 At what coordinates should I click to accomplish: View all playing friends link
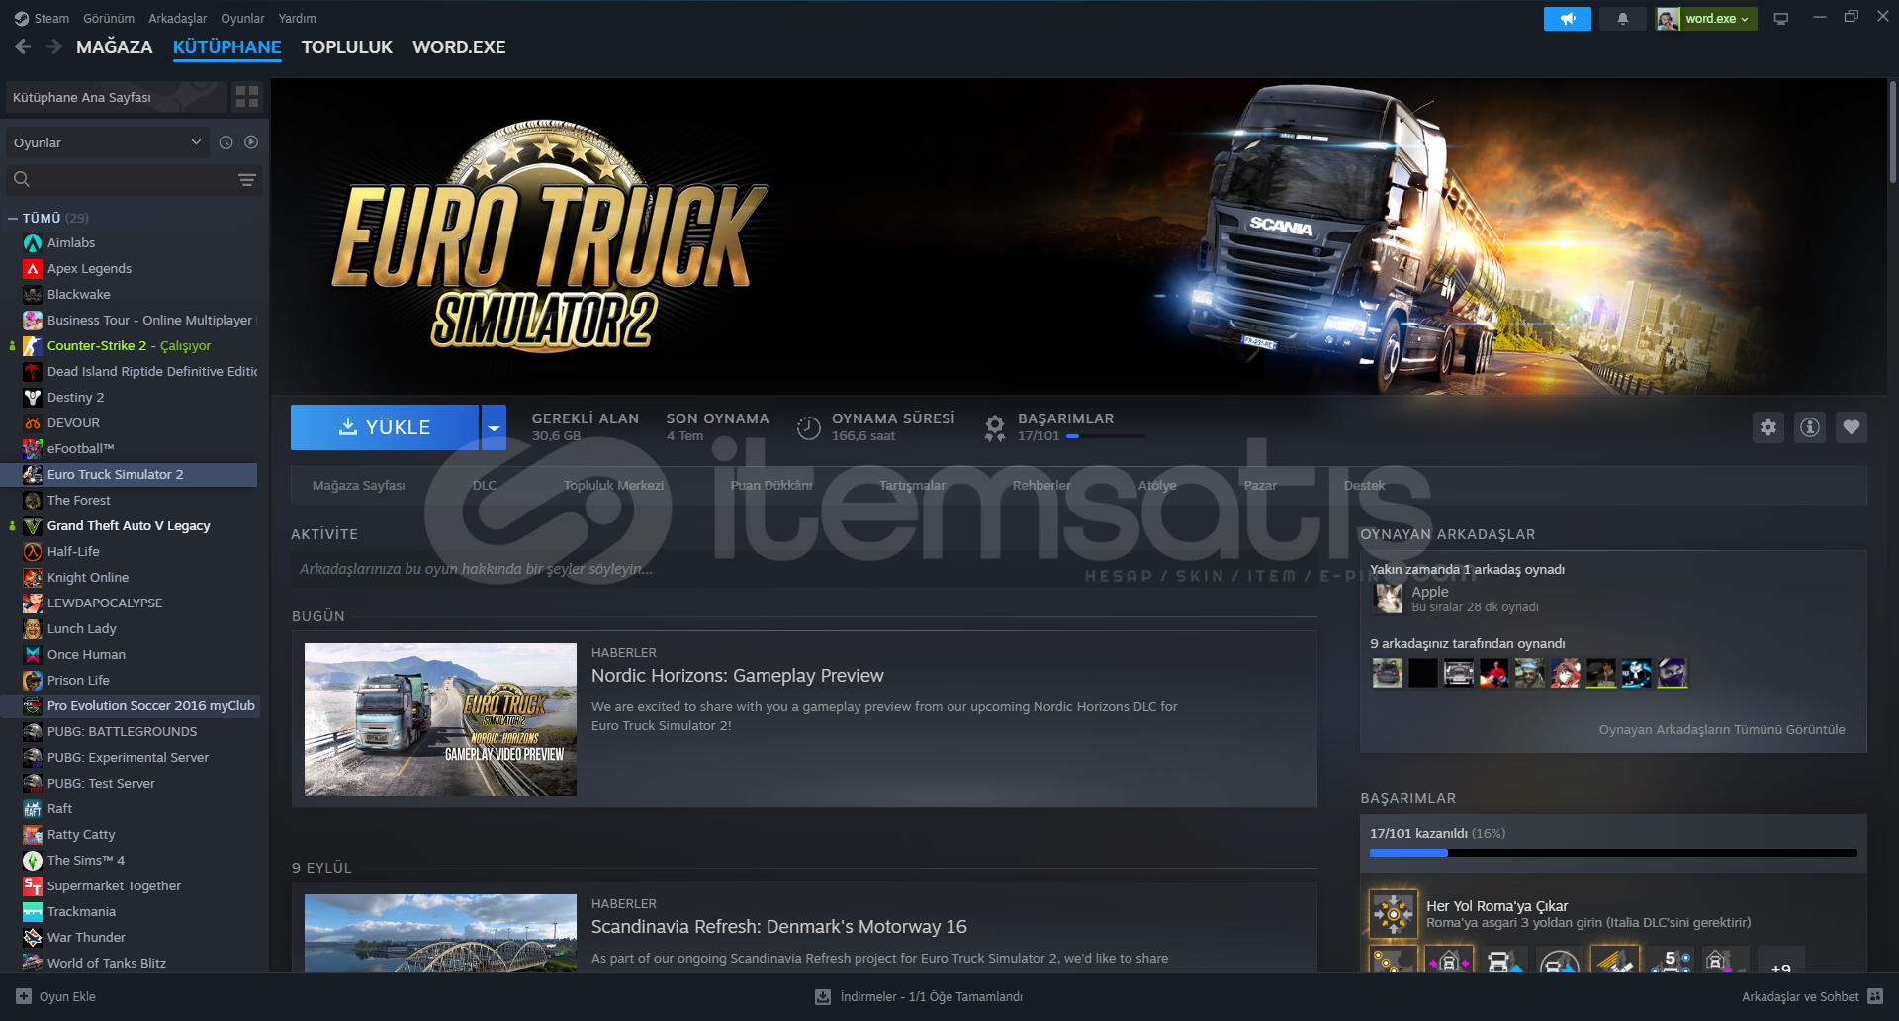1722,730
